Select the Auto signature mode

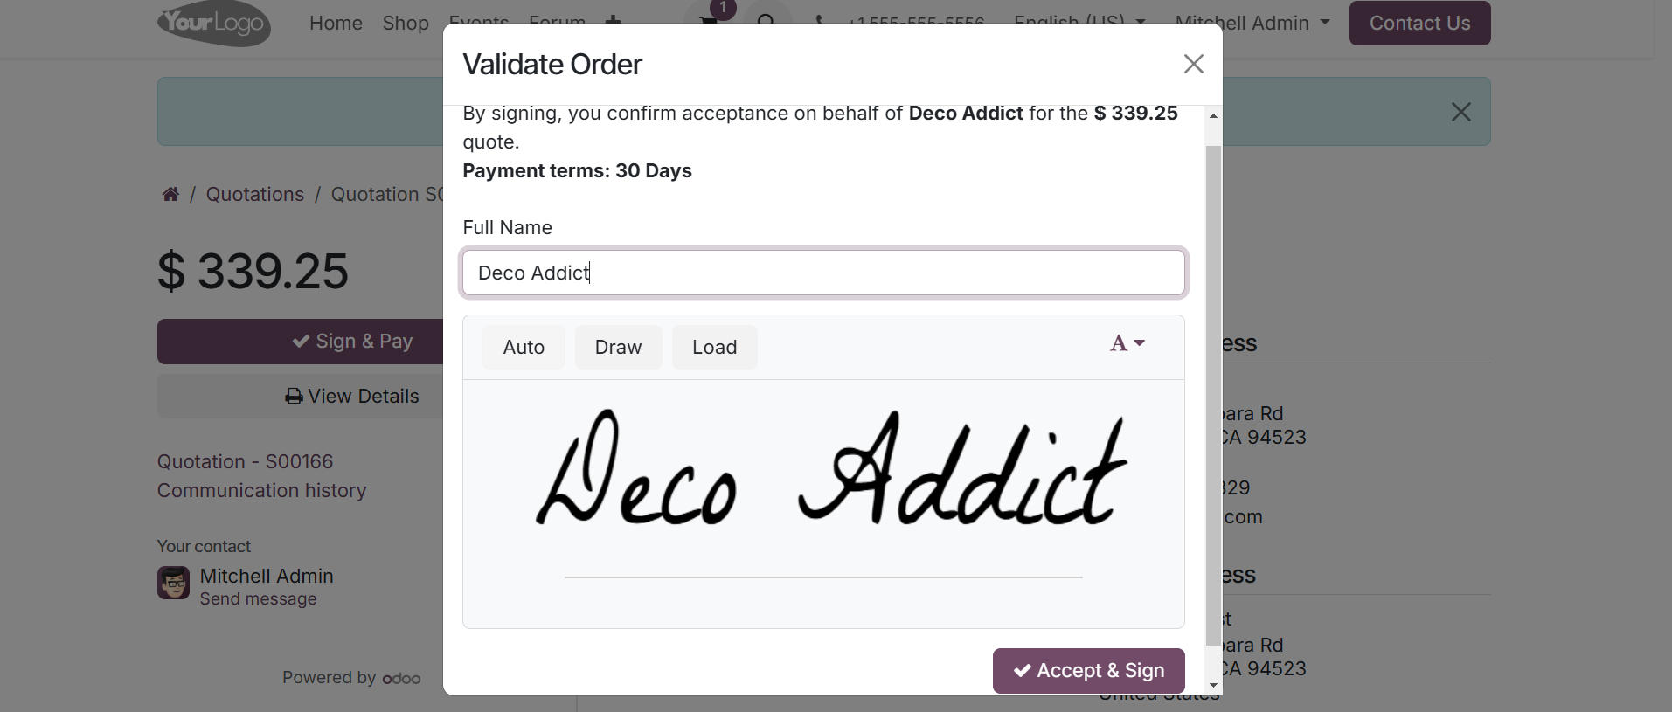[524, 348]
